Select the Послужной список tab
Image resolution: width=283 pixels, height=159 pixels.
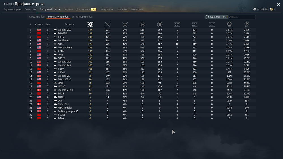[x=50, y=9]
